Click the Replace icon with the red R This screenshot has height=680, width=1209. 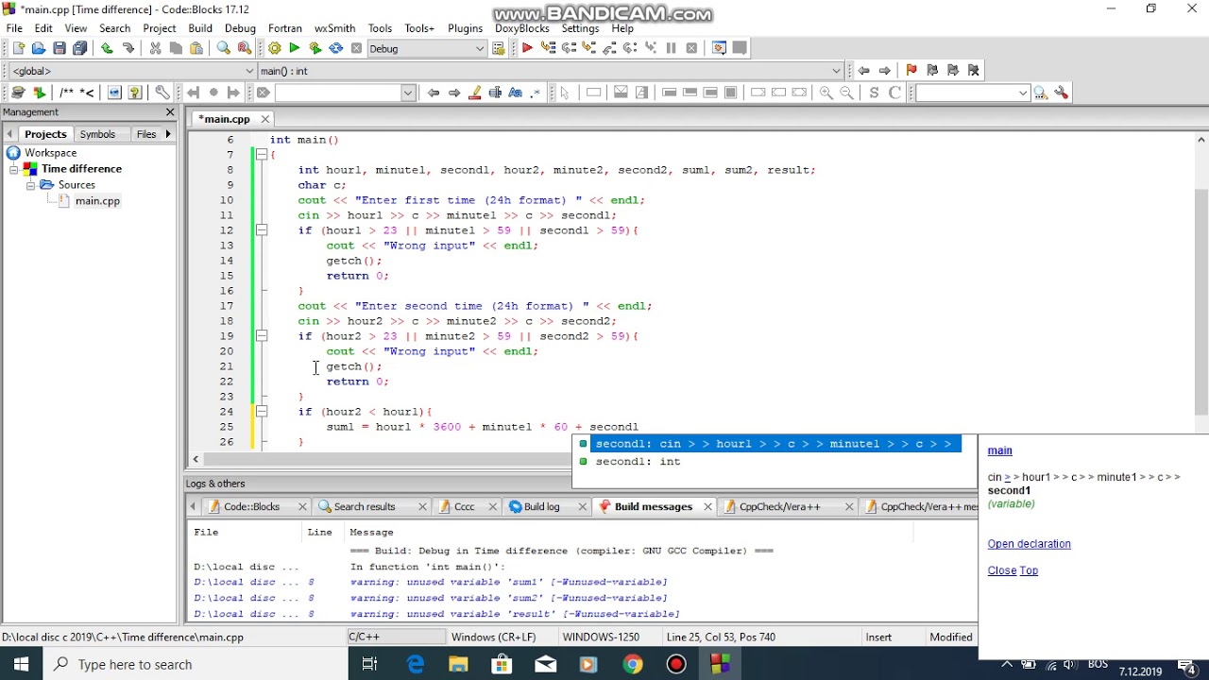(x=245, y=48)
